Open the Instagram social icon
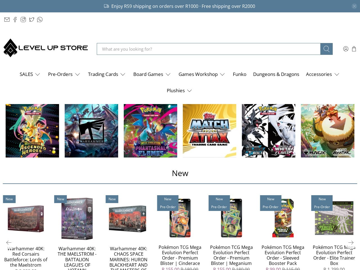The height and width of the screenshot is (270, 360). [x=23, y=19]
